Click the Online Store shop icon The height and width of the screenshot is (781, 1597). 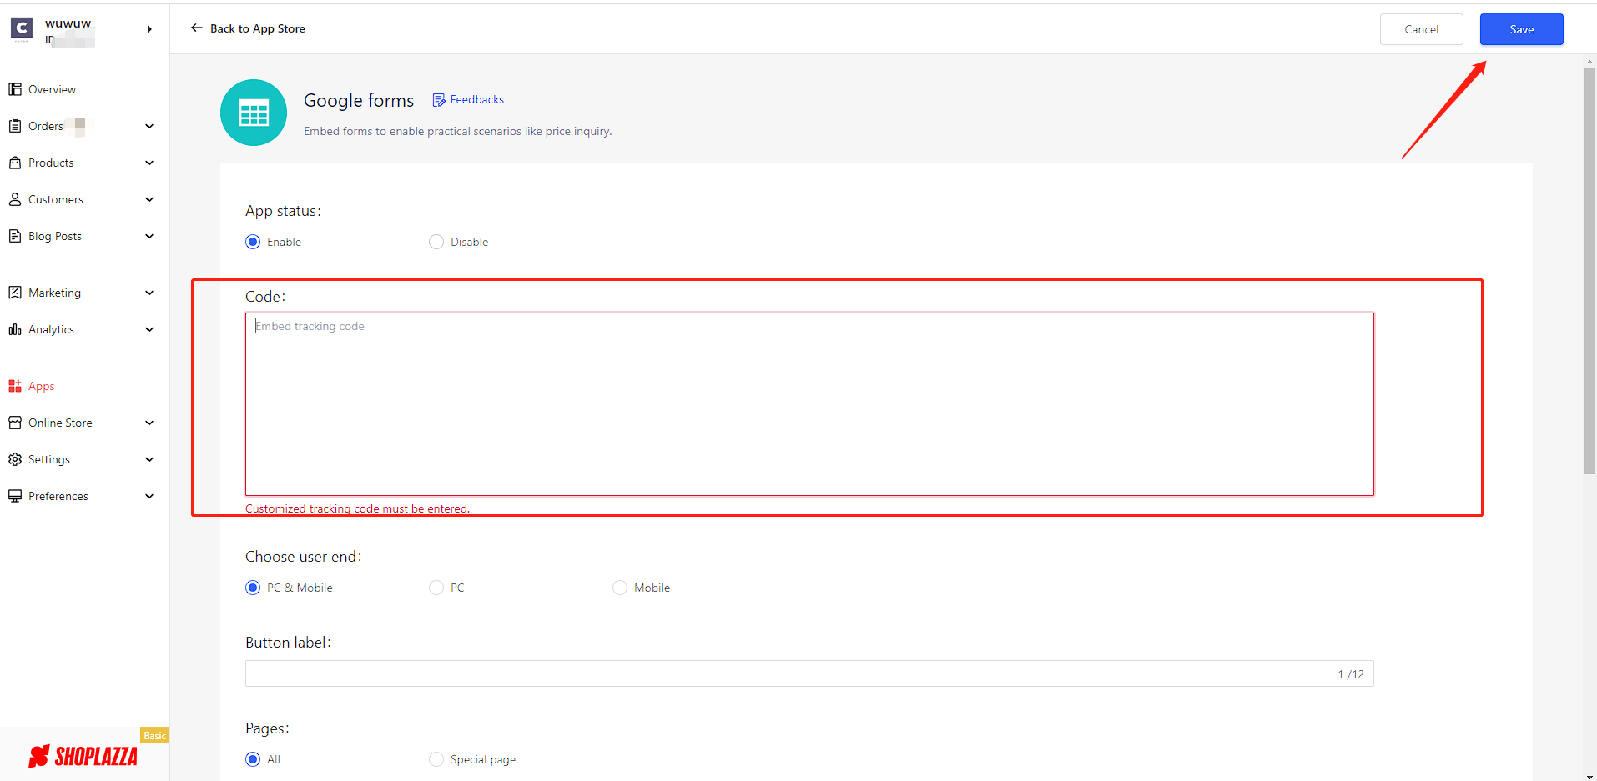(x=15, y=423)
